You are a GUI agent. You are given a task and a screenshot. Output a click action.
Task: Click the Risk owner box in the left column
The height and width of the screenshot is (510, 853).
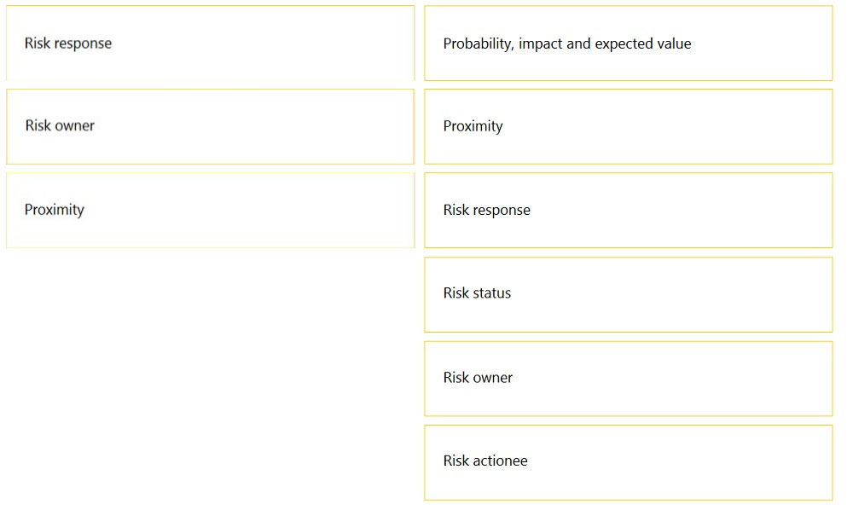tap(210, 126)
